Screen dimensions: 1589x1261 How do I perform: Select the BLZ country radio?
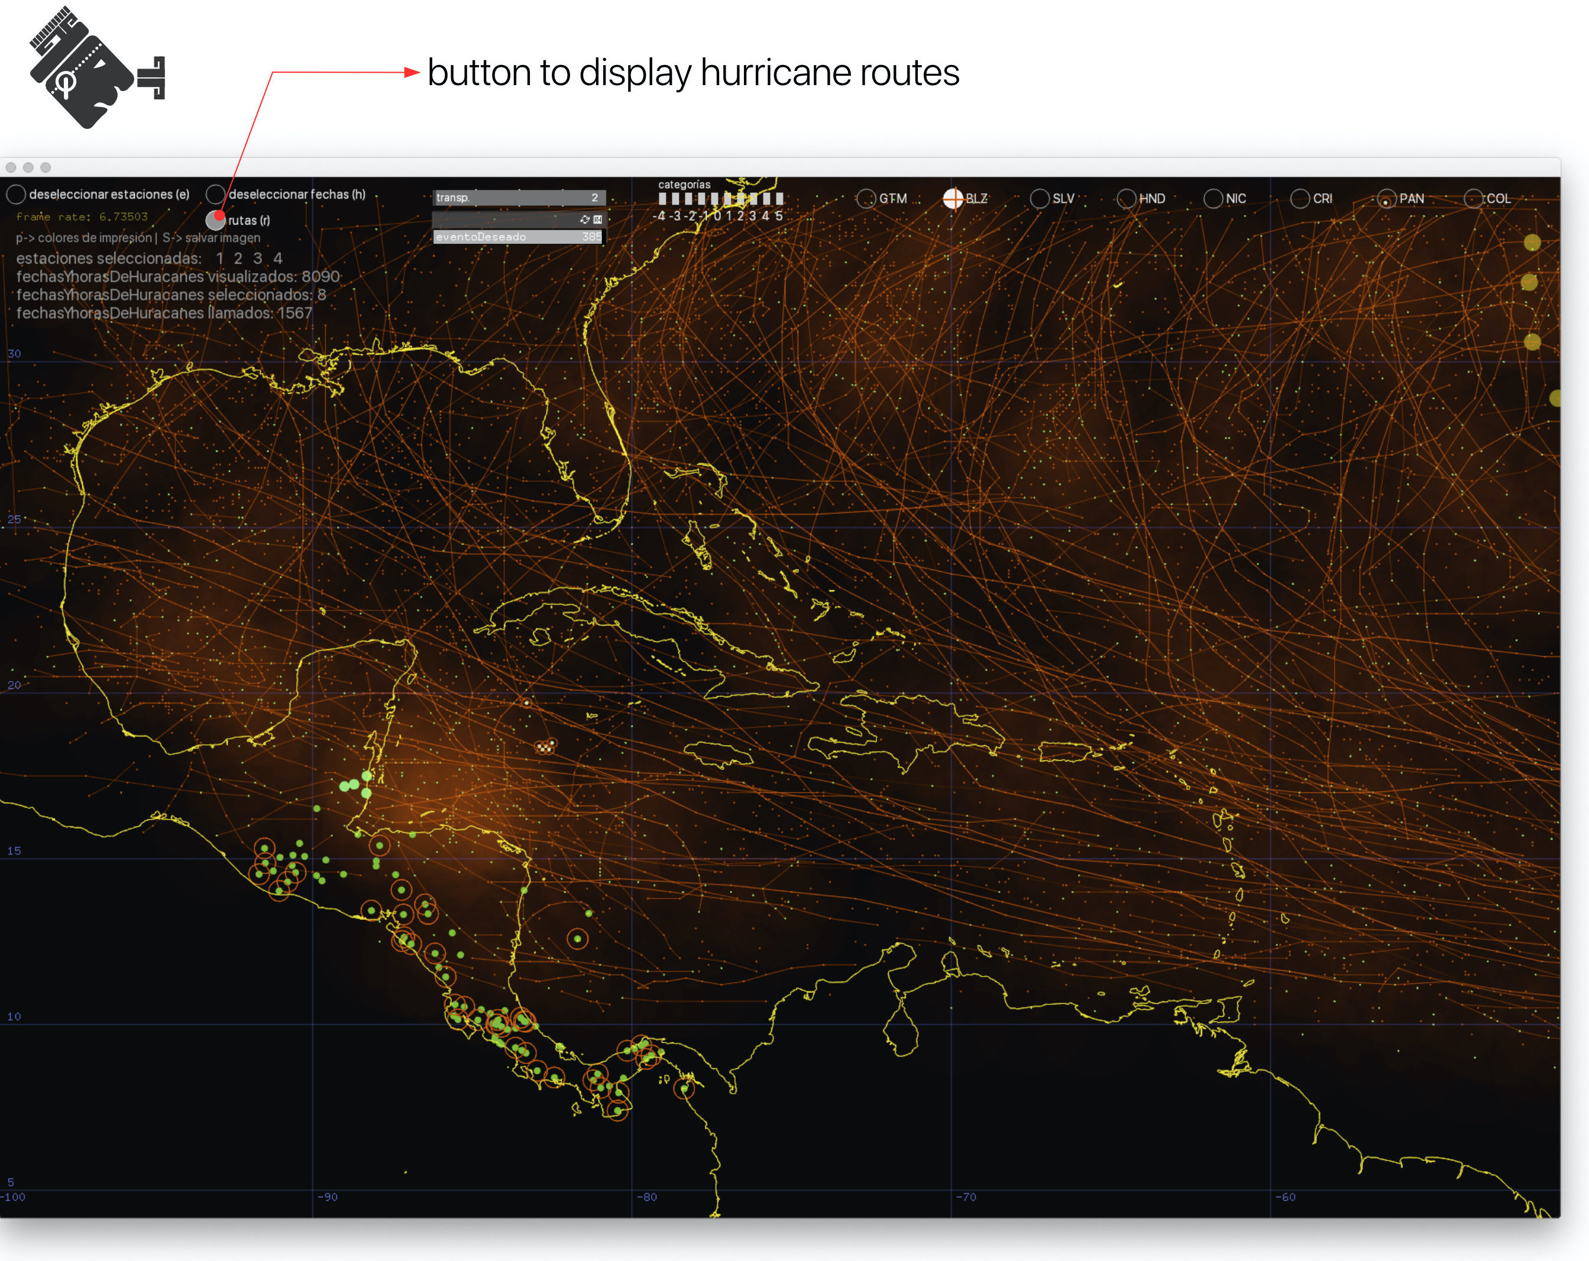953,199
